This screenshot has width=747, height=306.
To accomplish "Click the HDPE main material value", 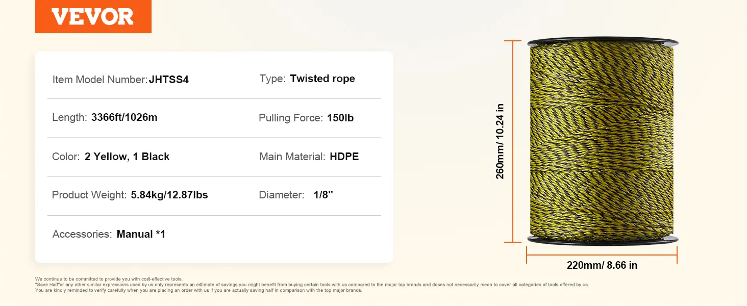I will tap(344, 157).
